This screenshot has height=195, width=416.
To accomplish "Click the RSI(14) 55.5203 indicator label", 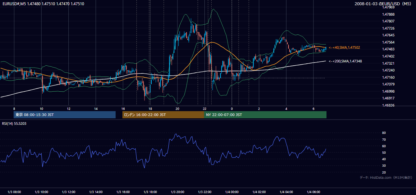I will 14,123.
